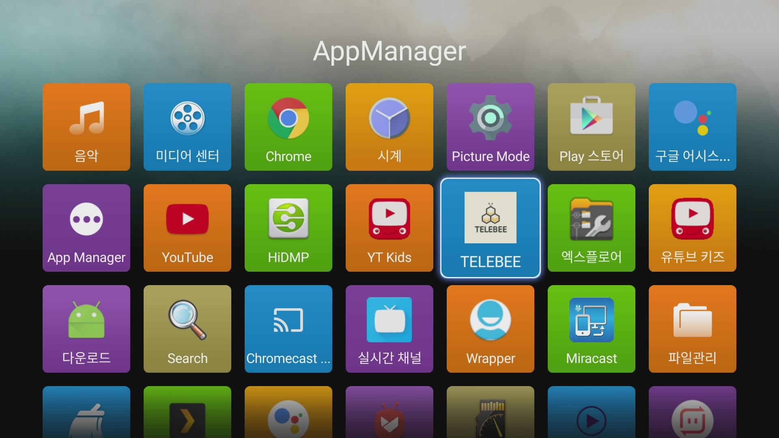Image resolution: width=779 pixels, height=438 pixels.
Task: Open the bottom-row Google Assistant tile
Action: (x=288, y=412)
